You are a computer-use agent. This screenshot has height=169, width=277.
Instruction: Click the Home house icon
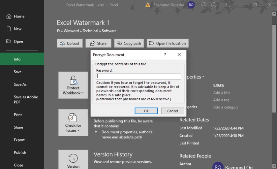point(9,16)
